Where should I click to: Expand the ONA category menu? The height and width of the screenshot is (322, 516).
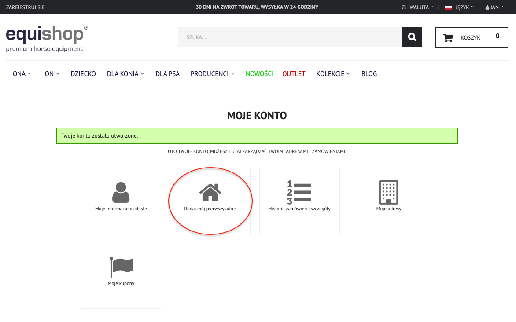(22, 74)
